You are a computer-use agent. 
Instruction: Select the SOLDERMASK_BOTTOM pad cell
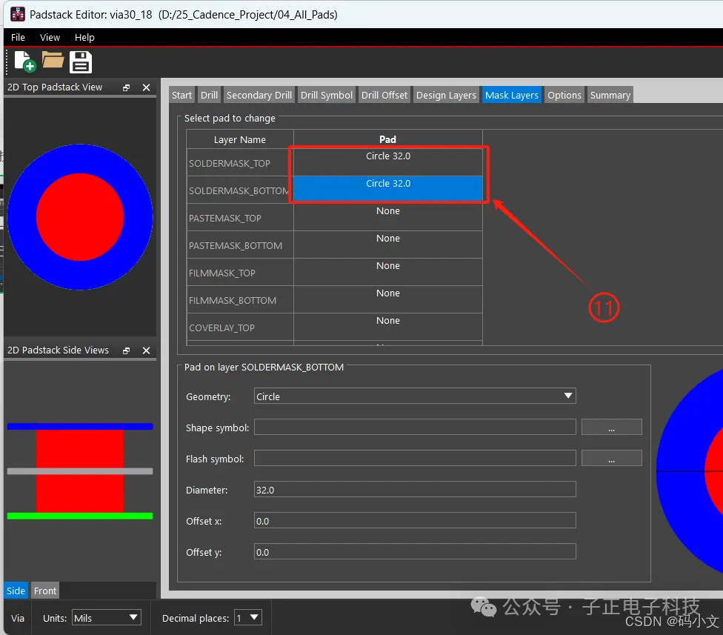[x=387, y=189]
